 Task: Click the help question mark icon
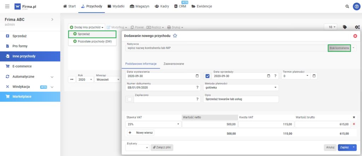[356, 6]
